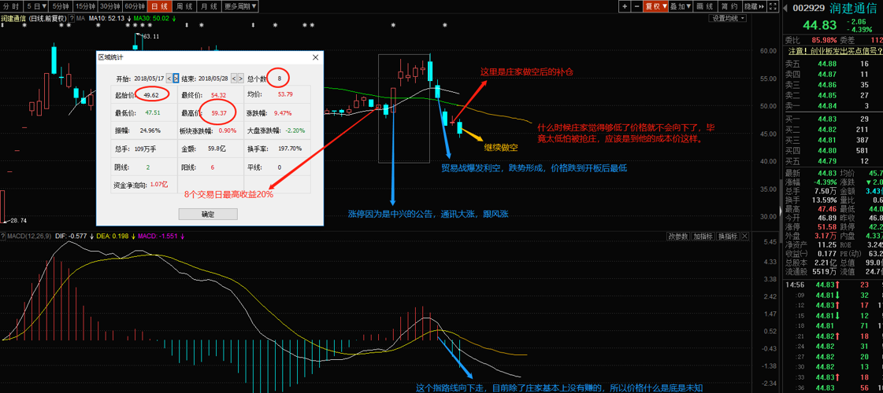The height and width of the screenshot is (393, 883).
Task: Open the 复权 dropdown
Action: pos(656,7)
